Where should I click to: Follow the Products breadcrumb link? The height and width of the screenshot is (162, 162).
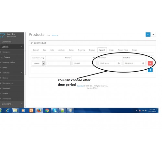(x=55, y=35)
